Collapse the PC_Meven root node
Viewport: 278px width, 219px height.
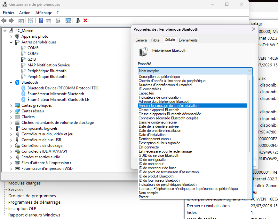coord(5,31)
